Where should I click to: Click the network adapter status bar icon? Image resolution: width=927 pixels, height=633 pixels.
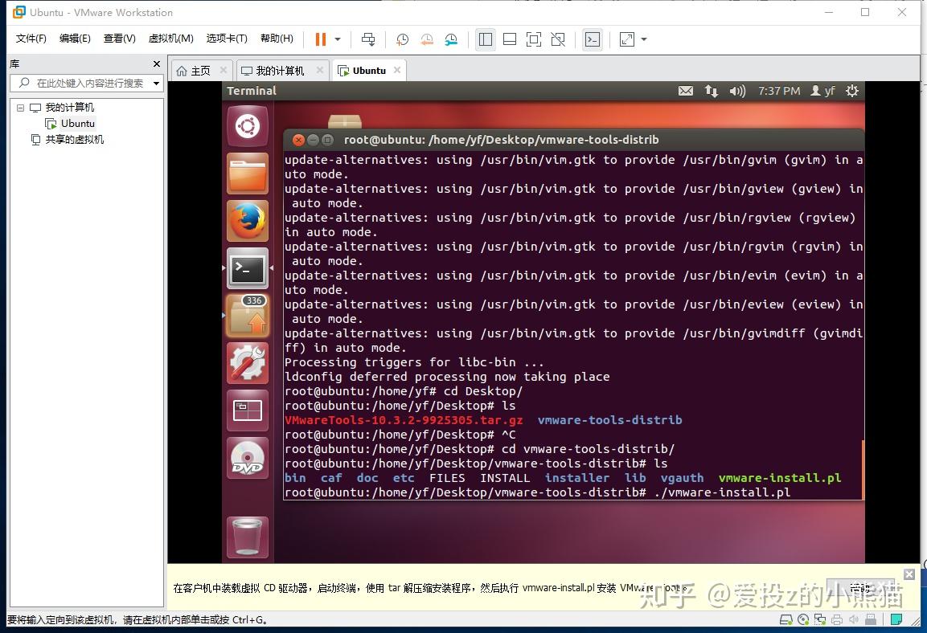tap(820, 619)
